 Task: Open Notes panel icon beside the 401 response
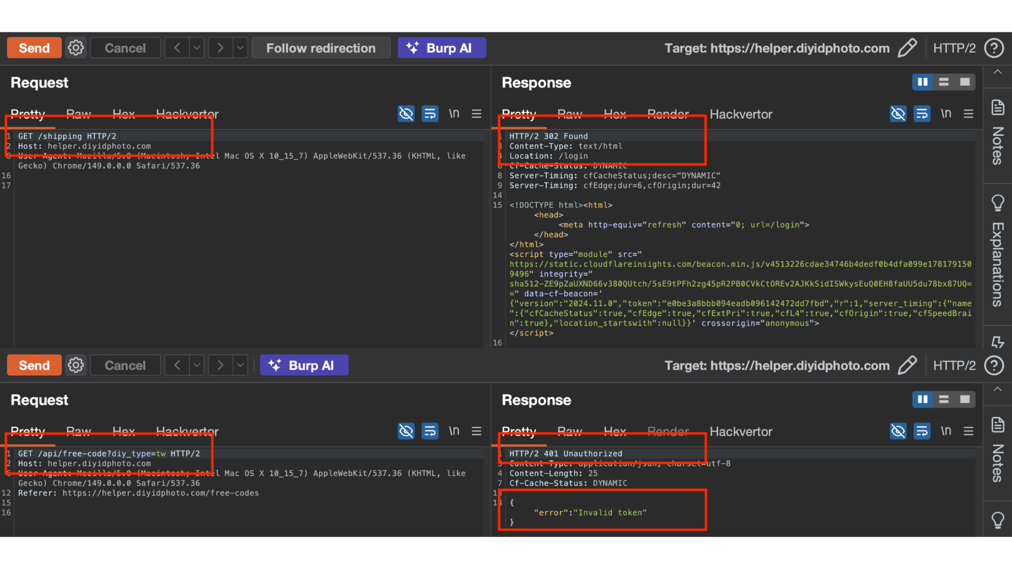coord(998,425)
